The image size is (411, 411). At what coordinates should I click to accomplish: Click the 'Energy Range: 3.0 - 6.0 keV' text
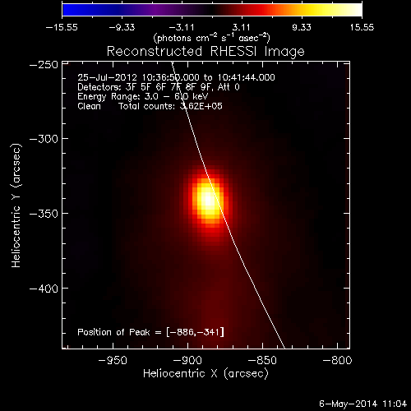click(x=143, y=96)
